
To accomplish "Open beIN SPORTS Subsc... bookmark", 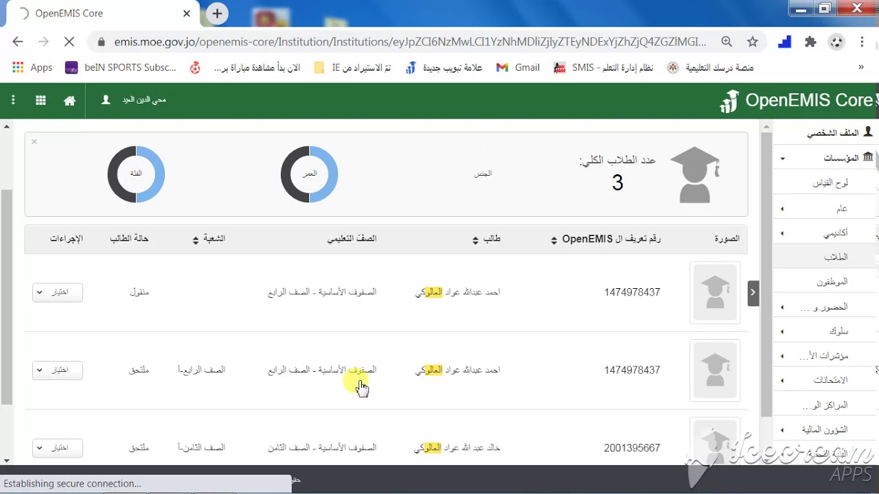I will coord(121,67).
